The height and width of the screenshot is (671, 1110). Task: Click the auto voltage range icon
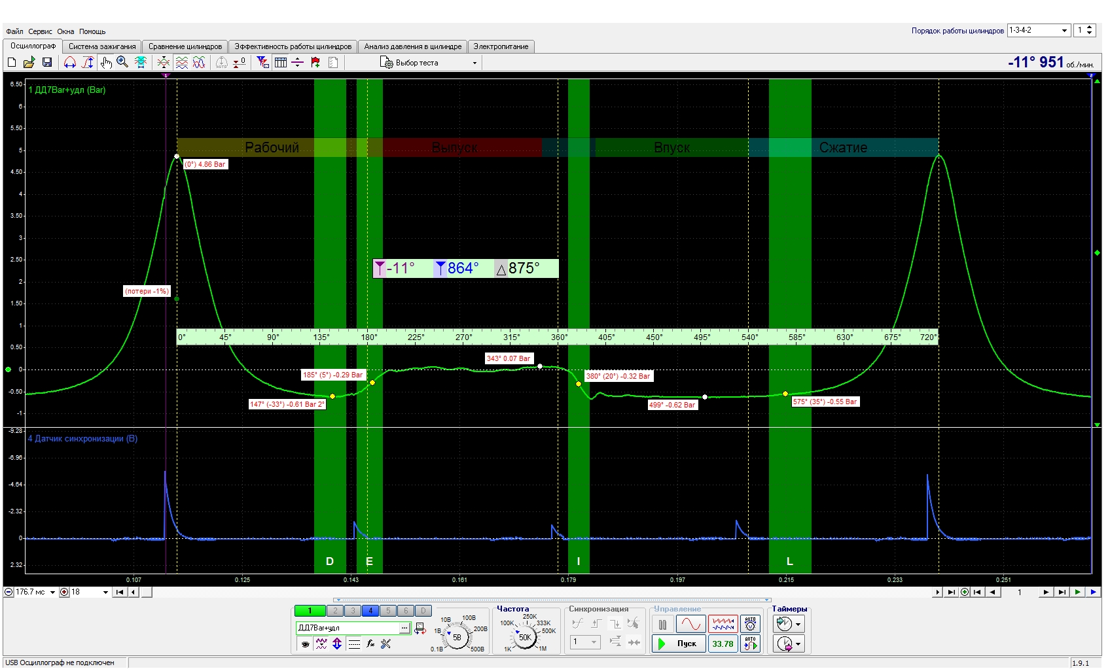click(x=750, y=624)
